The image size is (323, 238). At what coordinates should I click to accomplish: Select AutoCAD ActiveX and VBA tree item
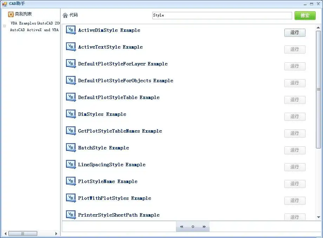[x=34, y=30]
